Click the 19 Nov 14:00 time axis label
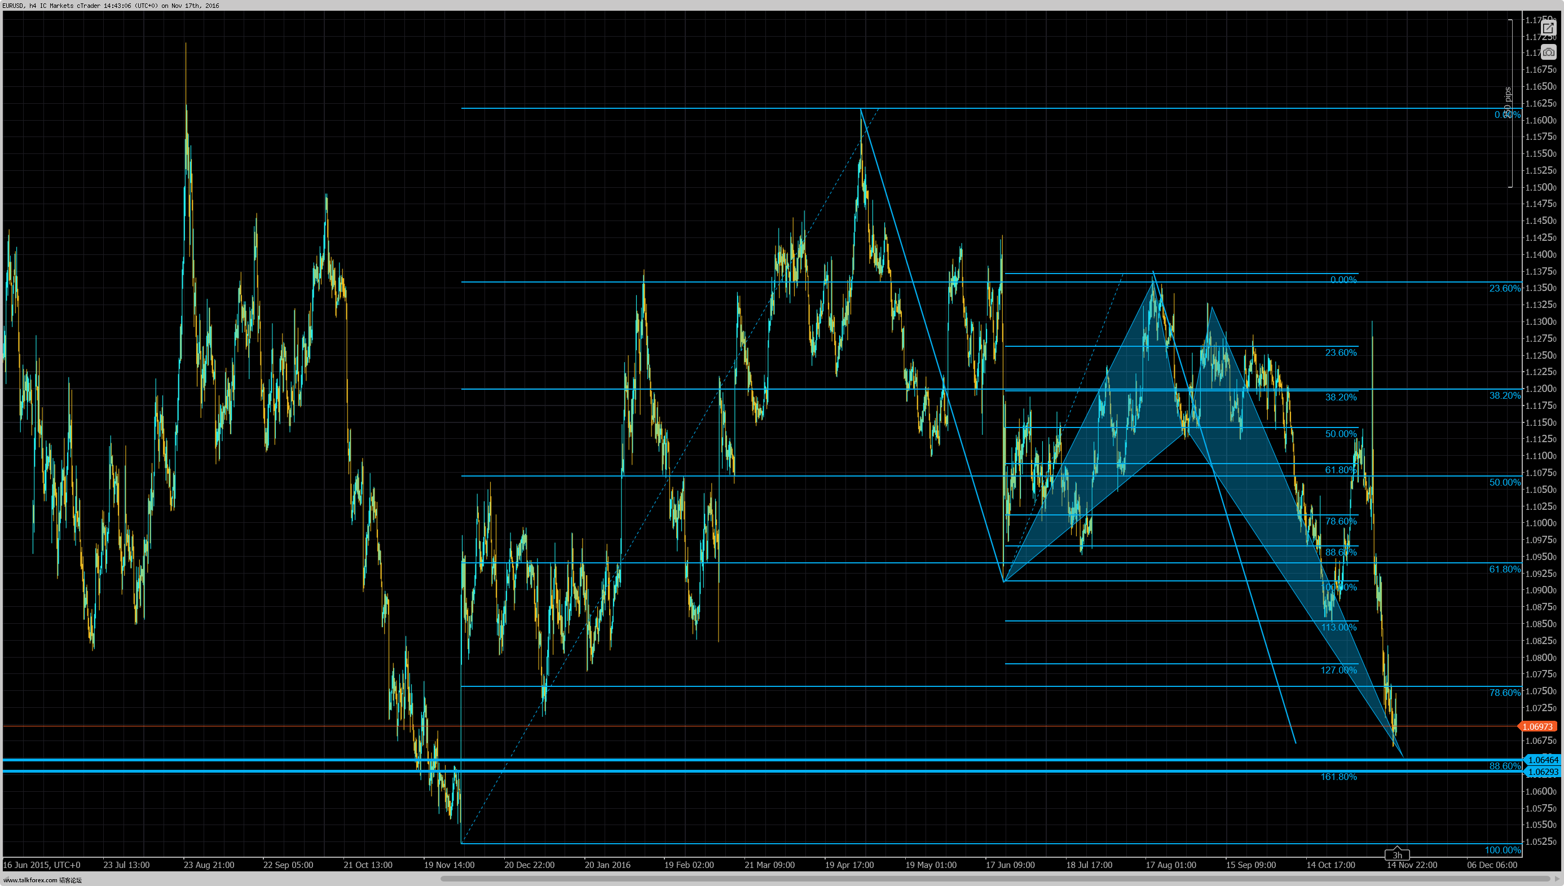 point(449,865)
